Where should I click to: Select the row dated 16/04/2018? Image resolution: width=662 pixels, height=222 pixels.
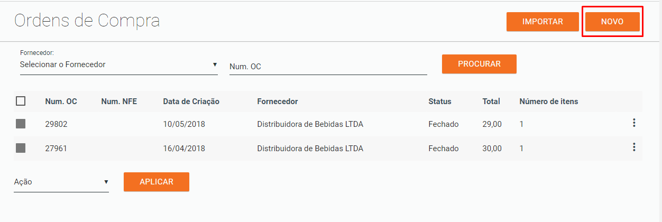[x=328, y=149]
